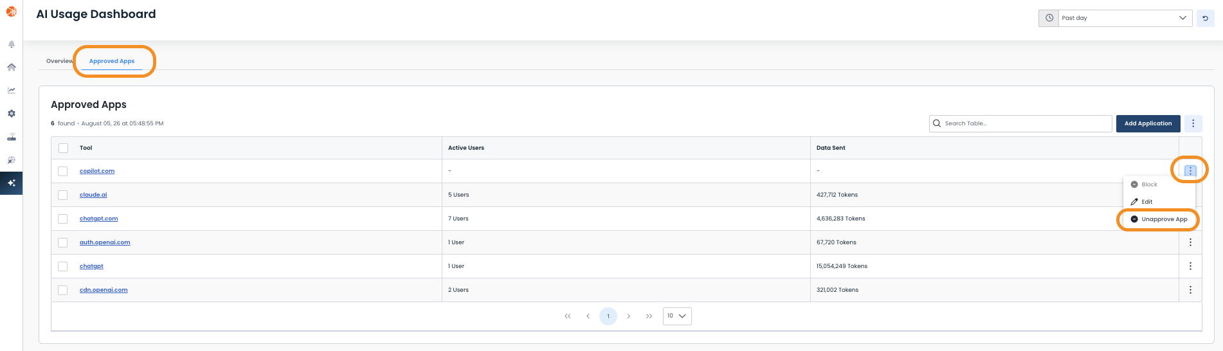
Task: Check the copilot.com row checkbox
Action: point(63,171)
